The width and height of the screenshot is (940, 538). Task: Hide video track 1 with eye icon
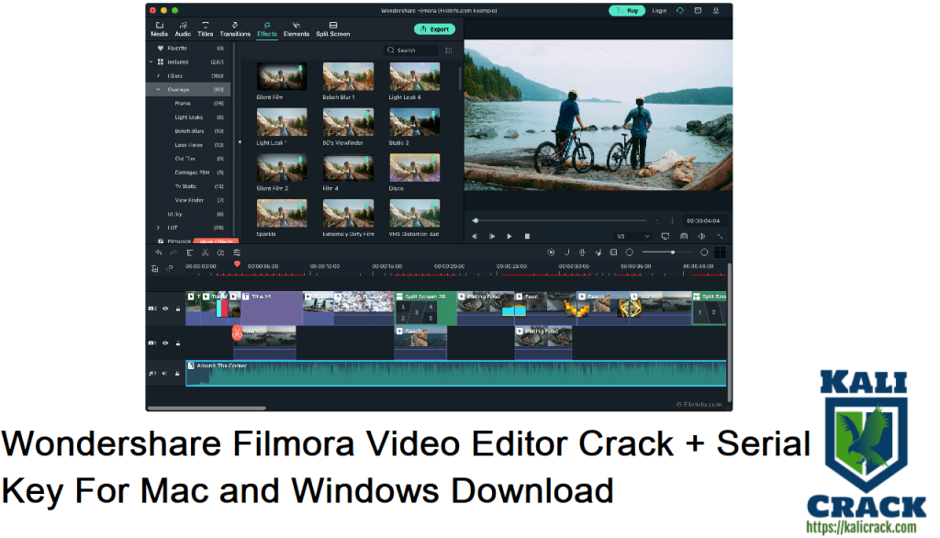click(x=165, y=343)
